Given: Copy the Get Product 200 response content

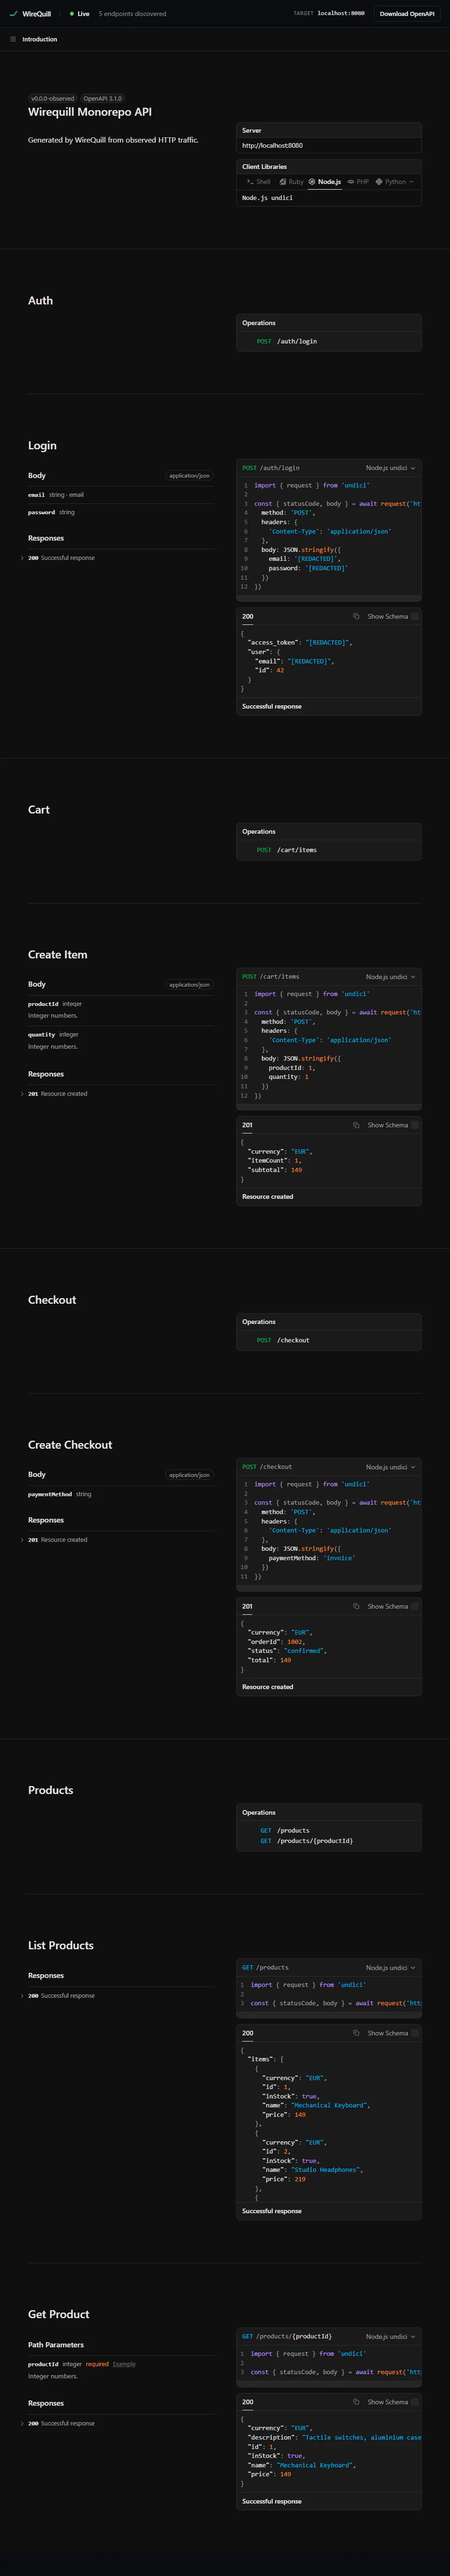Looking at the screenshot, I should [x=356, y=2402].
